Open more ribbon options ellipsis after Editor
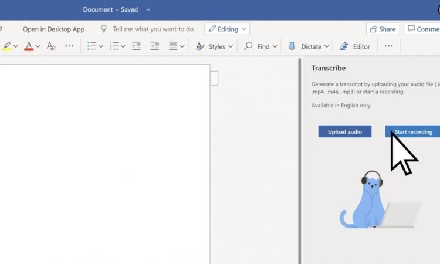The image size is (440, 264). click(x=388, y=46)
